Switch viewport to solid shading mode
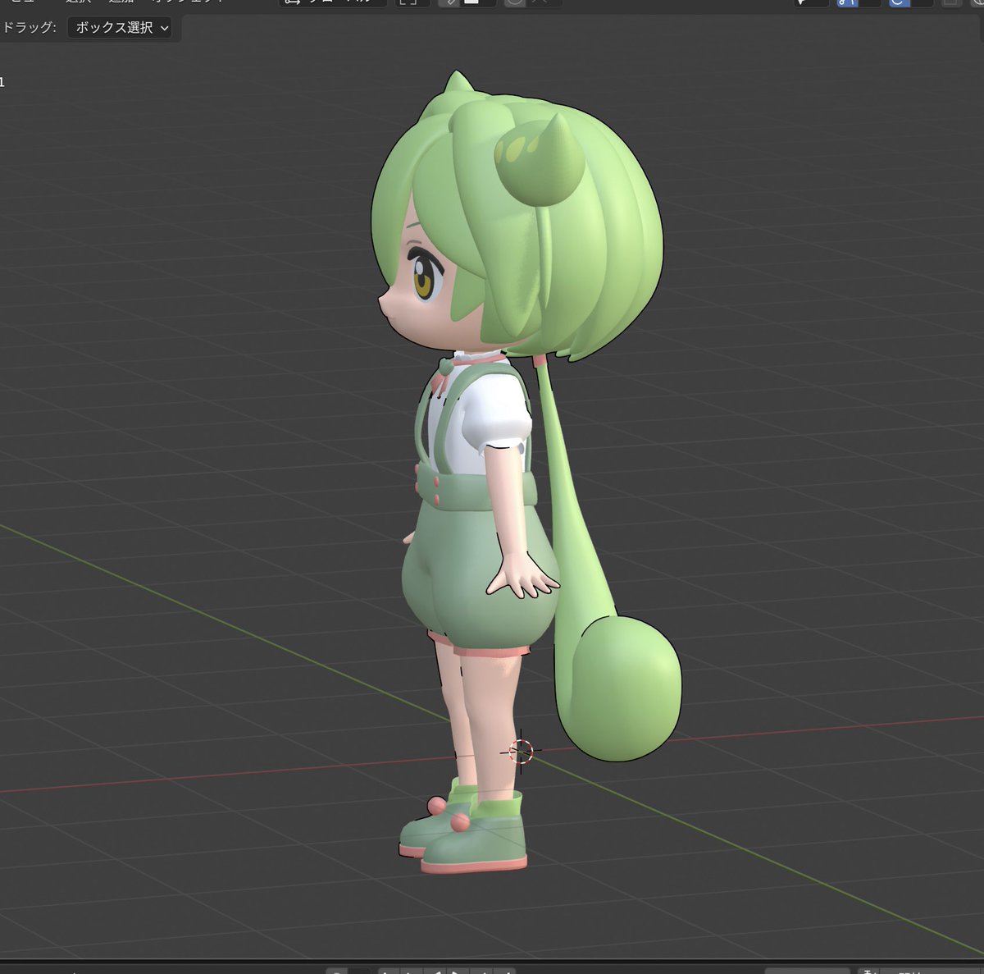The width and height of the screenshot is (984, 974). [983, 2]
